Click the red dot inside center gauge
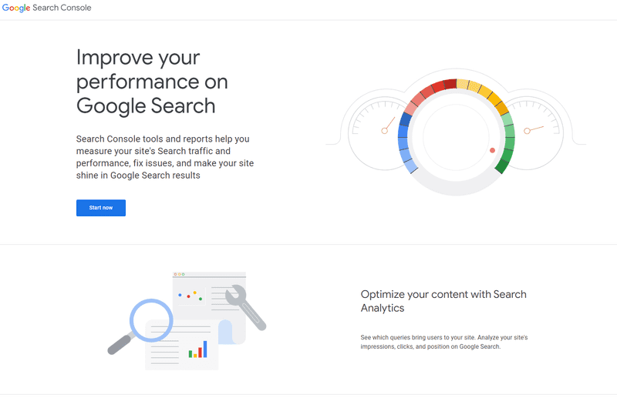617x408 pixels. point(492,150)
